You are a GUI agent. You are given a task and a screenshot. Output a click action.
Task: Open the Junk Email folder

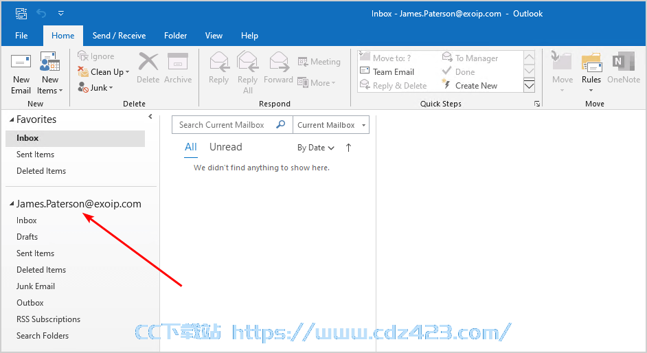click(x=36, y=286)
